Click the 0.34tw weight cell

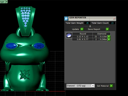103,39
